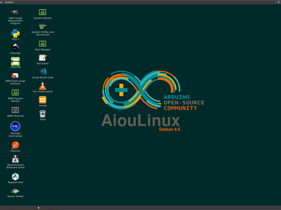Launch the IDLE 3 Python icon
This screenshot has height=210, width=281.
(x=15, y=33)
